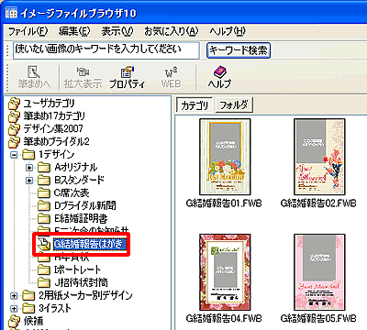367x330 pixels.
Task: Click the 1デザイン folder icon
Action: 28,155
